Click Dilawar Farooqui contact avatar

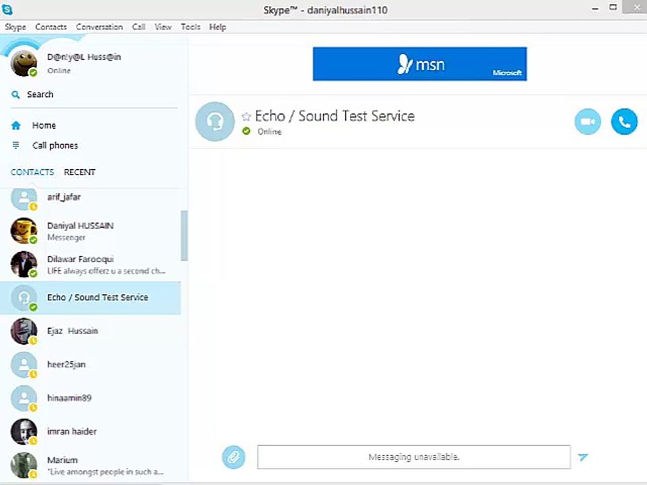[x=24, y=264]
